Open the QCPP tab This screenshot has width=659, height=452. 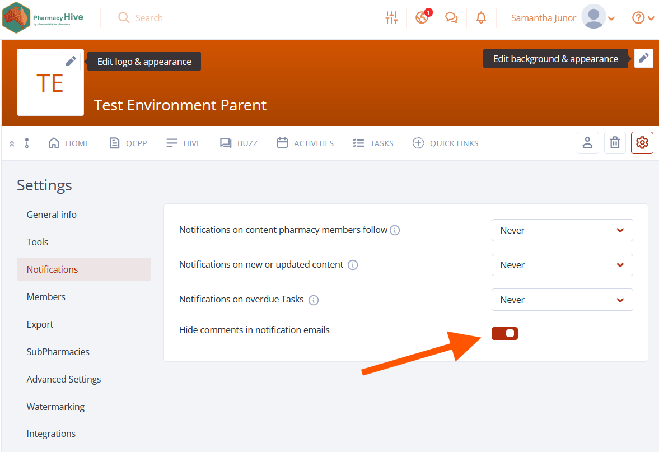128,143
